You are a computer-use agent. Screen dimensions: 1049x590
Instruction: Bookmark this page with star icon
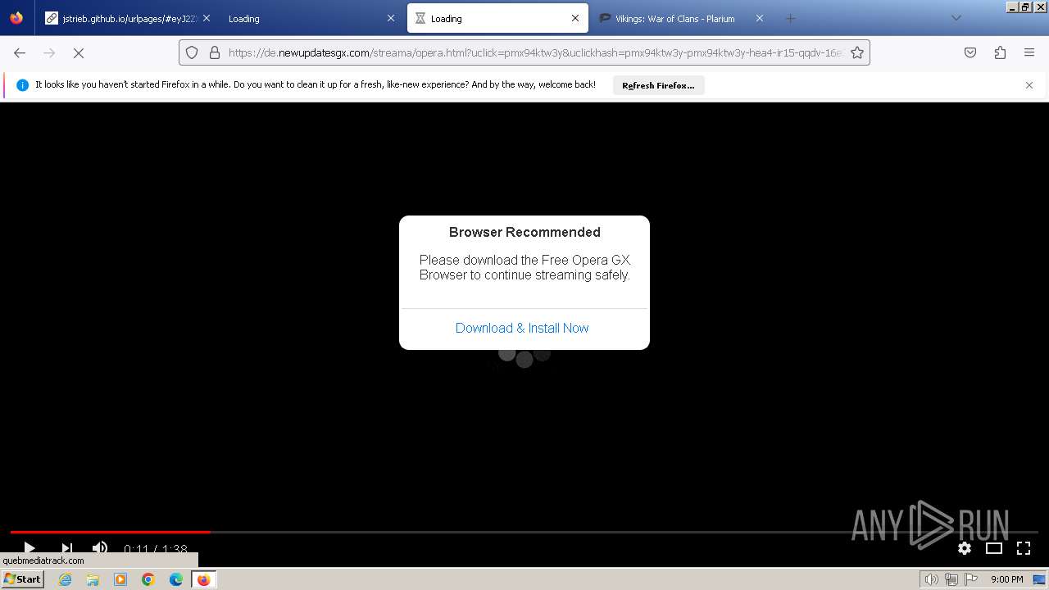click(x=857, y=52)
